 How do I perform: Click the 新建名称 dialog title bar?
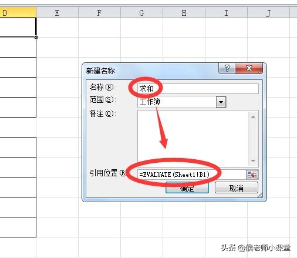(x=151, y=71)
